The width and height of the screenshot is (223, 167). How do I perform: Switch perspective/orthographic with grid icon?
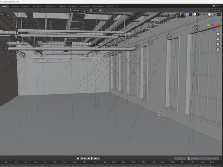coord(218,49)
